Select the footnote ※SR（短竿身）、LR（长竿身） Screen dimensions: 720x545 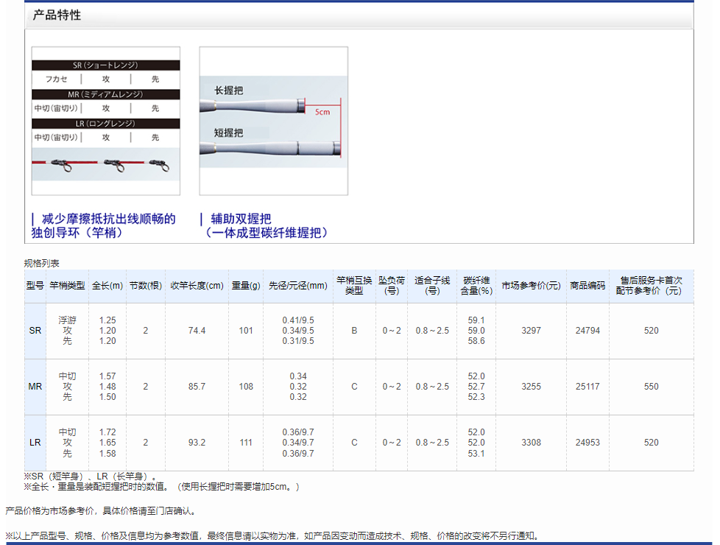coord(91,477)
